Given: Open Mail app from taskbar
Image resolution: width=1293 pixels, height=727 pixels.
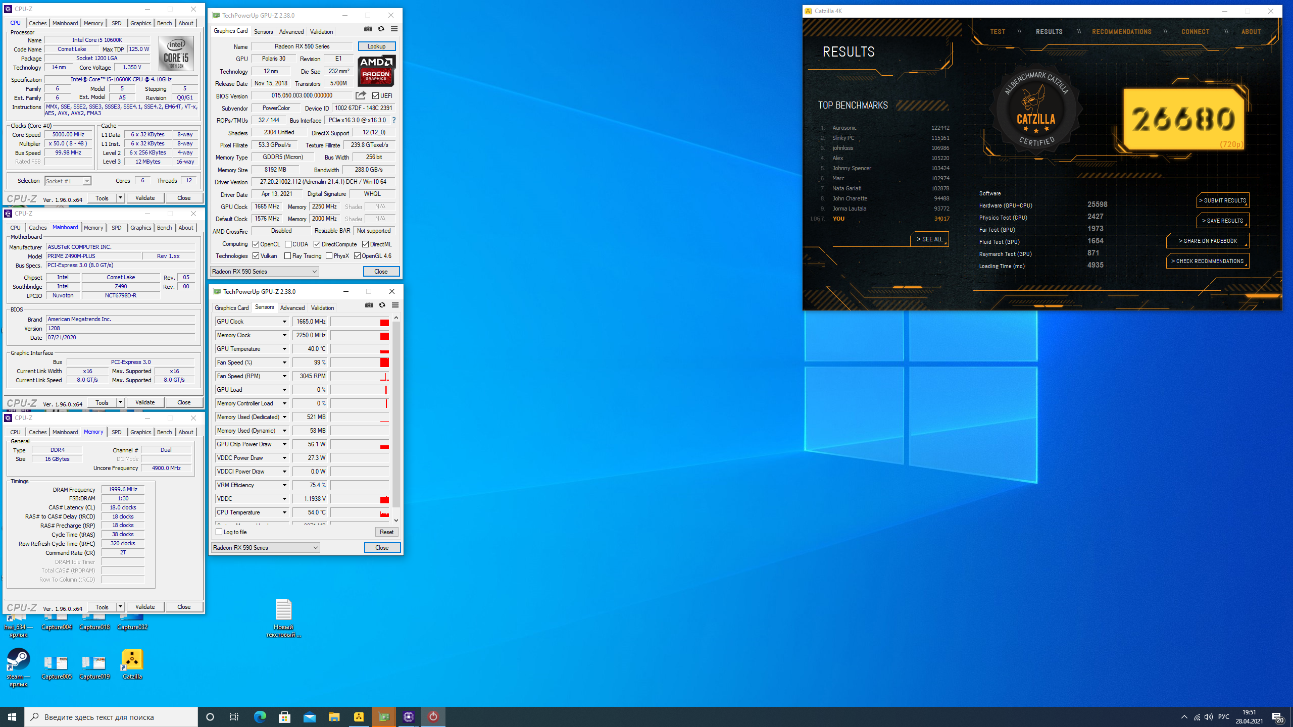Looking at the screenshot, I should tap(310, 717).
